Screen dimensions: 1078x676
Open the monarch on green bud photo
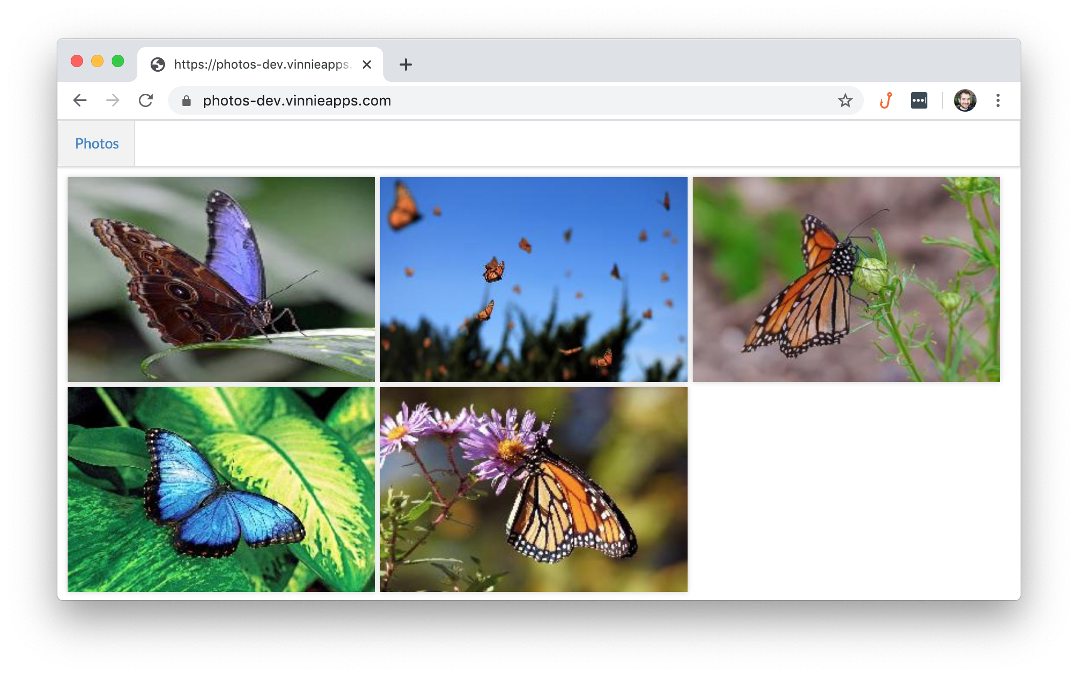[846, 279]
